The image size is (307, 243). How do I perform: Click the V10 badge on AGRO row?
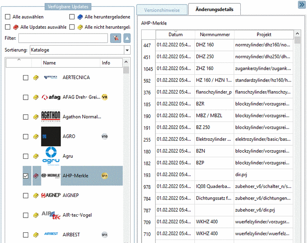click(x=105, y=136)
